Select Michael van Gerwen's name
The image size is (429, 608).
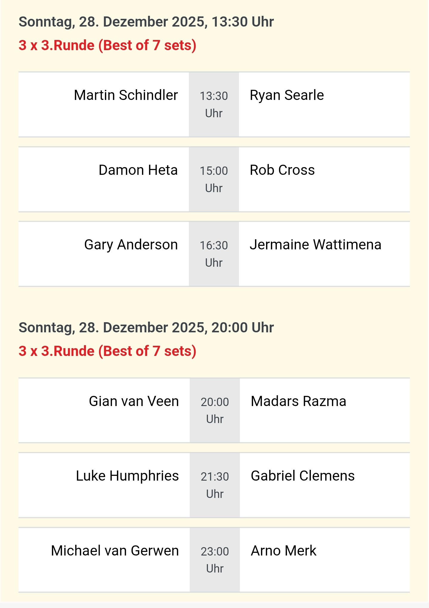[115, 551]
